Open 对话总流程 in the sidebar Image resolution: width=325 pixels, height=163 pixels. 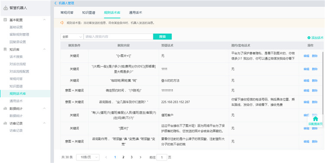click(18, 64)
